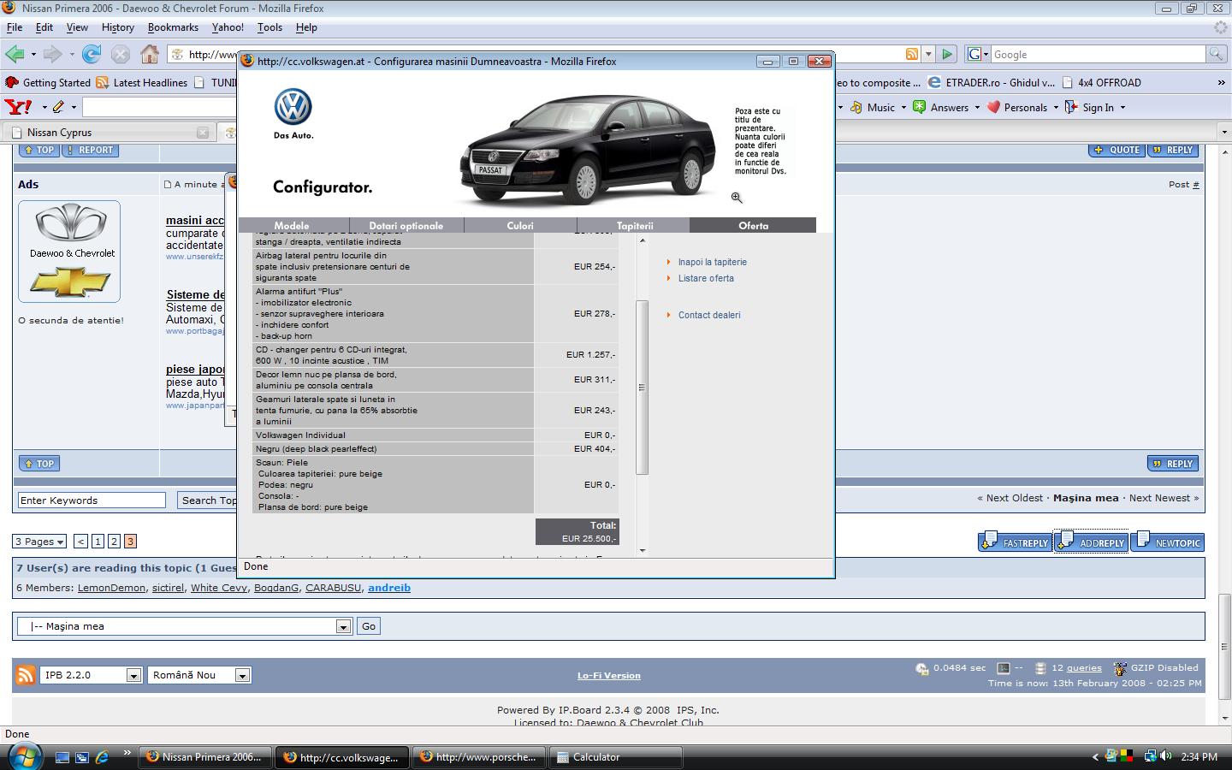
Task: Switch to the Dotari optionale tab
Action: coord(406,225)
